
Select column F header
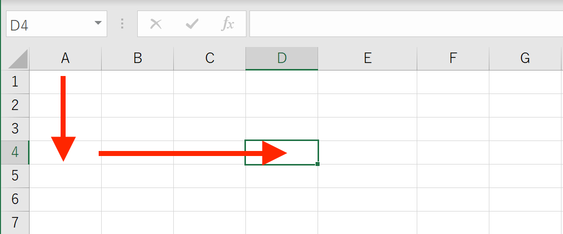point(453,58)
